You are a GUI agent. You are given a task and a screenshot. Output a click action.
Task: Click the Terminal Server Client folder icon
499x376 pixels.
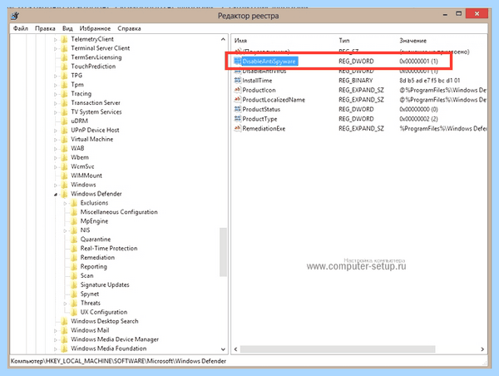(x=64, y=48)
